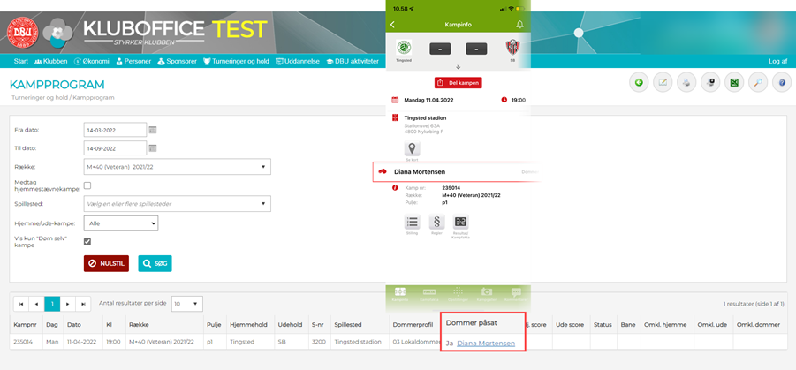Click the green back arrow toolbar icon
Screen dimensions: 796x370
(x=638, y=83)
